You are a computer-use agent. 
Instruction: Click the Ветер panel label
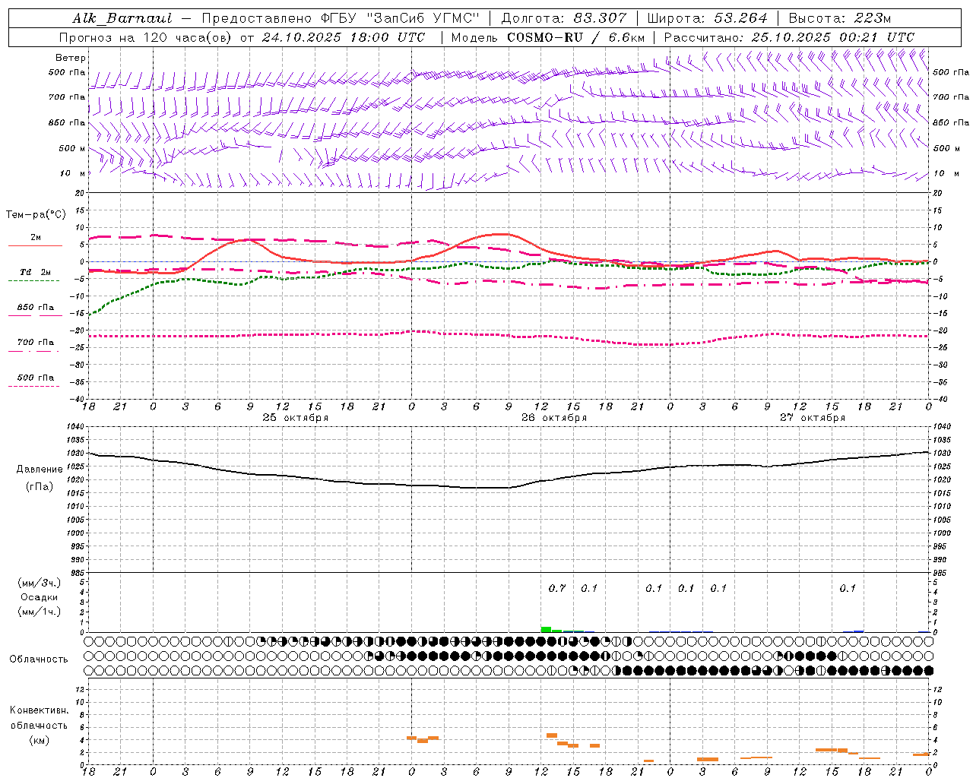(71, 58)
